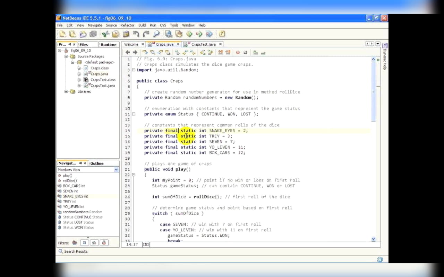
Task: Collapse the fig06_09_10 project node
Action: 60,51
